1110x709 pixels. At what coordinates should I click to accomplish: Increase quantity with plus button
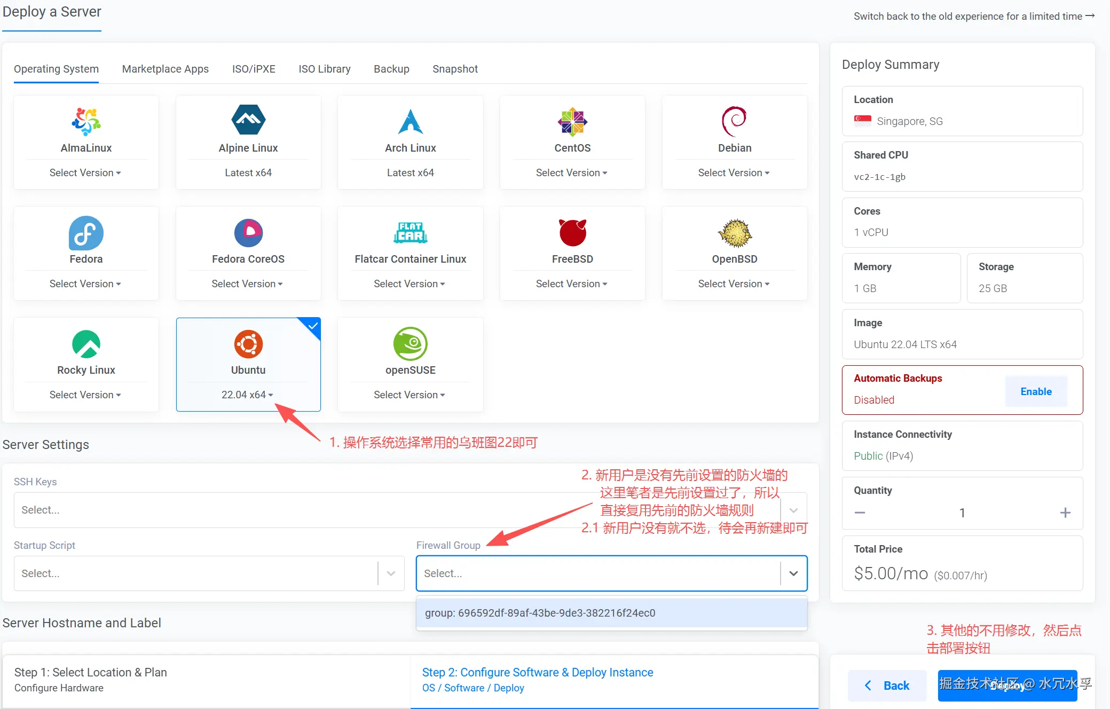pos(1065,513)
